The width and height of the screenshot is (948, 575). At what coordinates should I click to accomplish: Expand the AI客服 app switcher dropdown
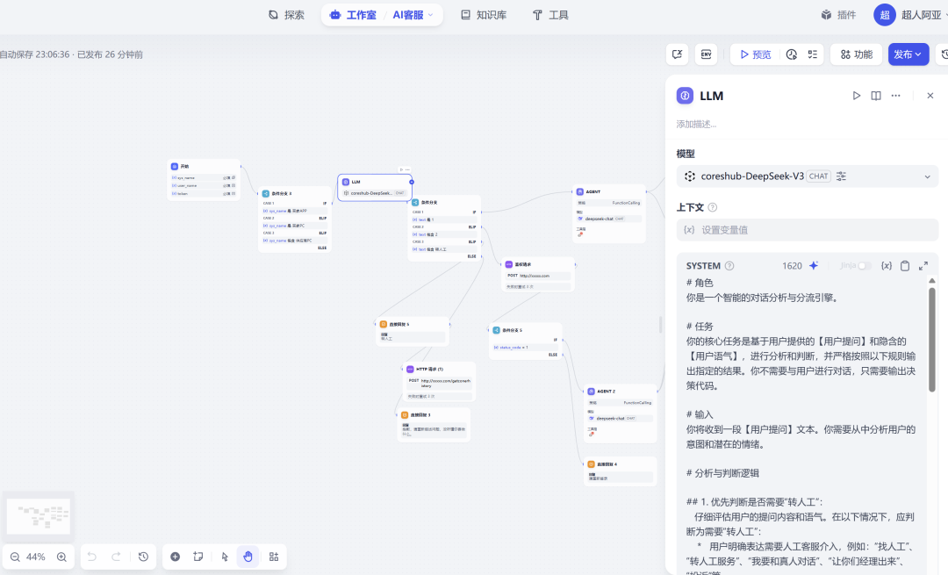coord(413,15)
